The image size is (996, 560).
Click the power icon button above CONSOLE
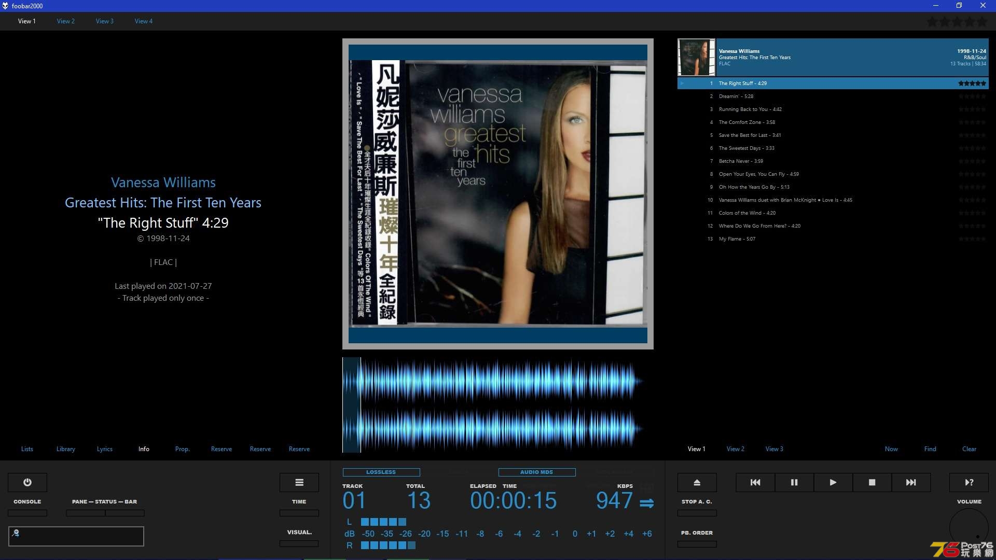tap(27, 482)
